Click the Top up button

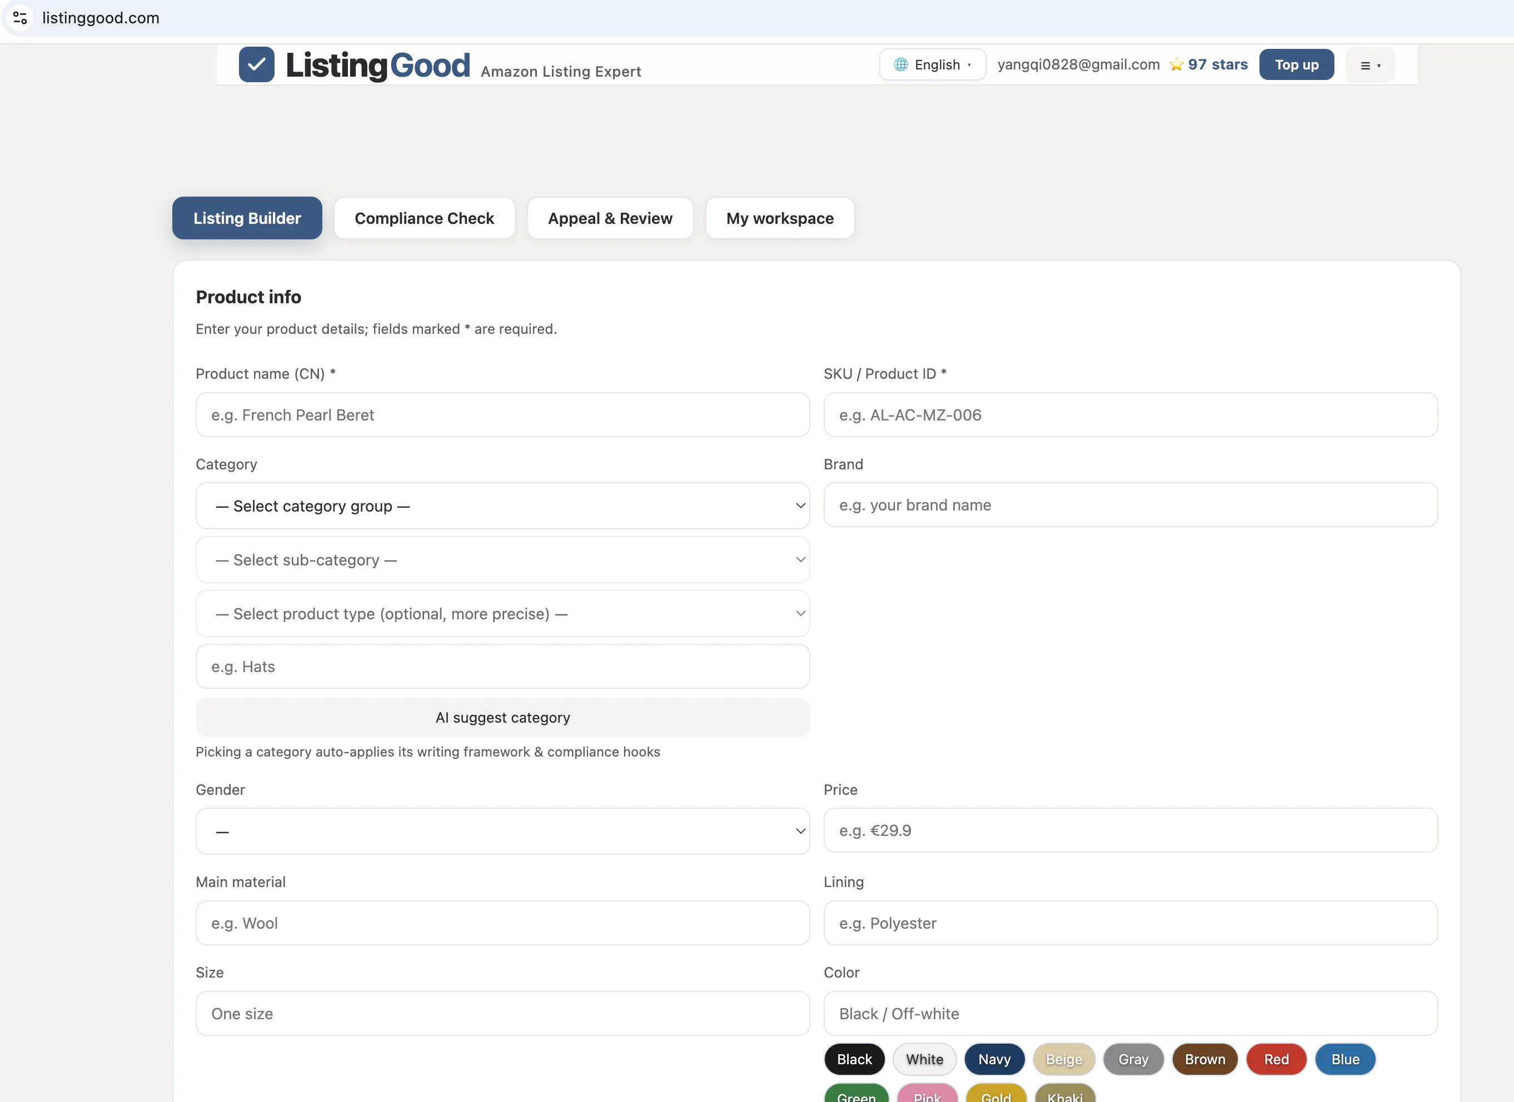[x=1296, y=64]
